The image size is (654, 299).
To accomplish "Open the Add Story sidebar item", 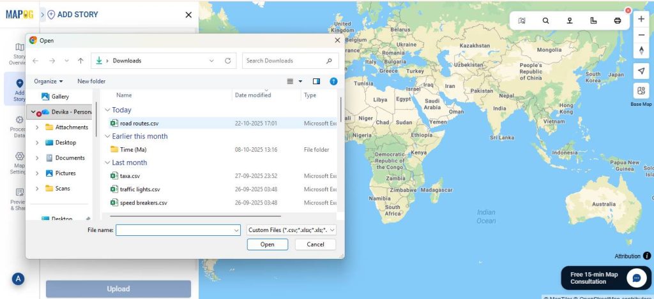I will coord(19,90).
